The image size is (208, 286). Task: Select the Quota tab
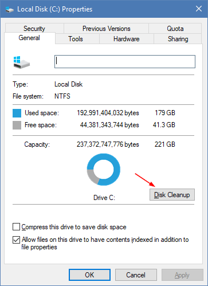[x=175, y=29]
